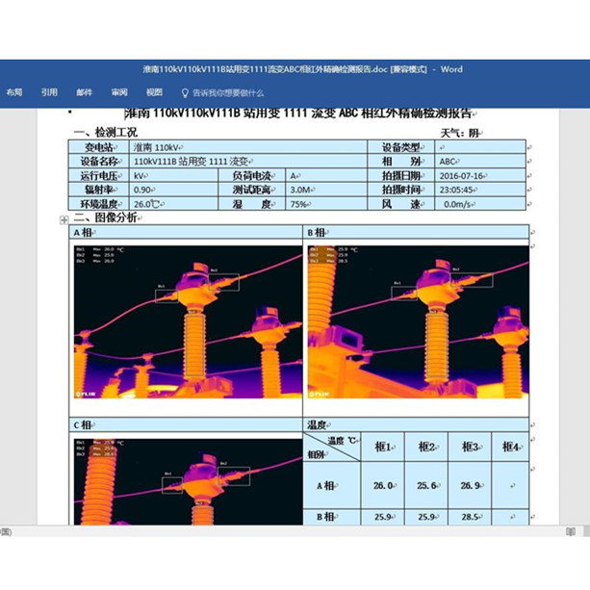The height and width of the screenshot is (590, 590).
Task: Click the 湿度 label cell
Action: (252, 204)
